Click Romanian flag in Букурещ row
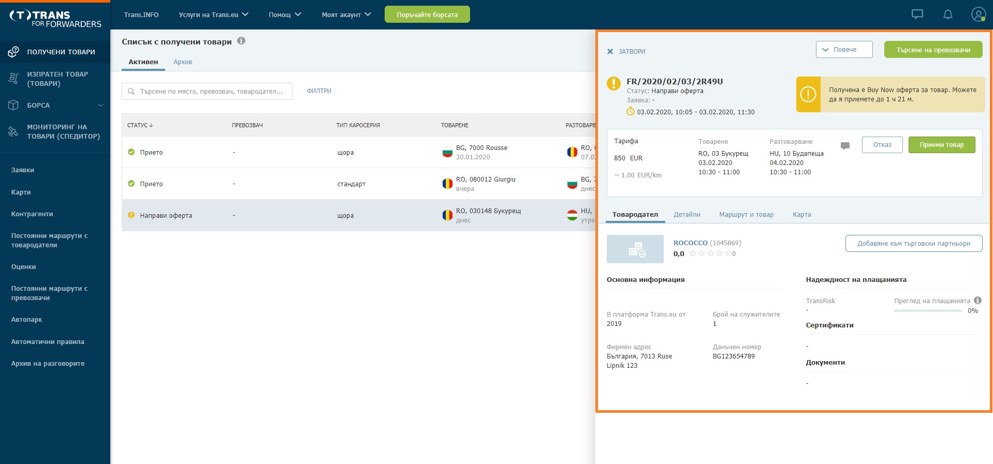The image size is (993, 464). [x=447, y=215]
